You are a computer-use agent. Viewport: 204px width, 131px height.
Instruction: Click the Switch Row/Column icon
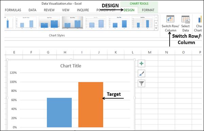click(x=170, y=19)
